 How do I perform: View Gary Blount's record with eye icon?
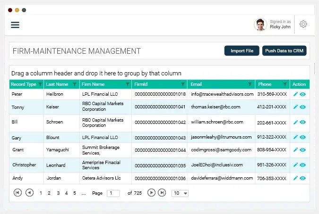pos(303,138)
